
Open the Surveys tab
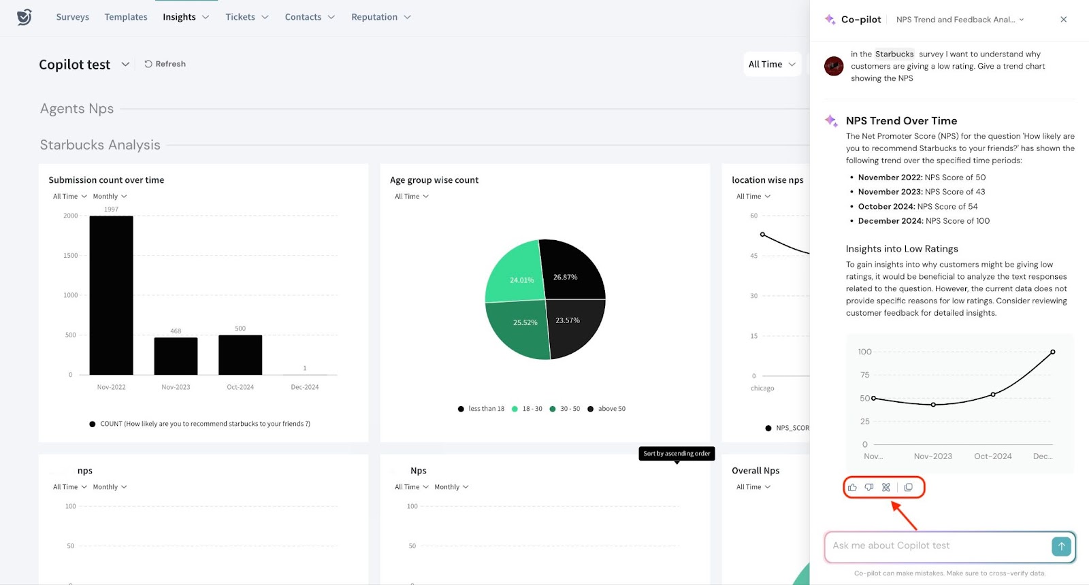tap(72, 17)
